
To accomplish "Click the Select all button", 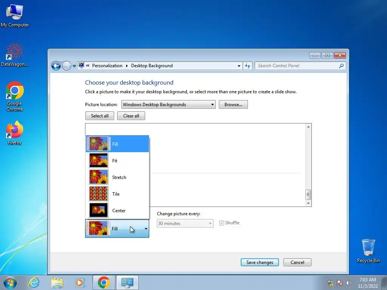I will coord(100,116).
